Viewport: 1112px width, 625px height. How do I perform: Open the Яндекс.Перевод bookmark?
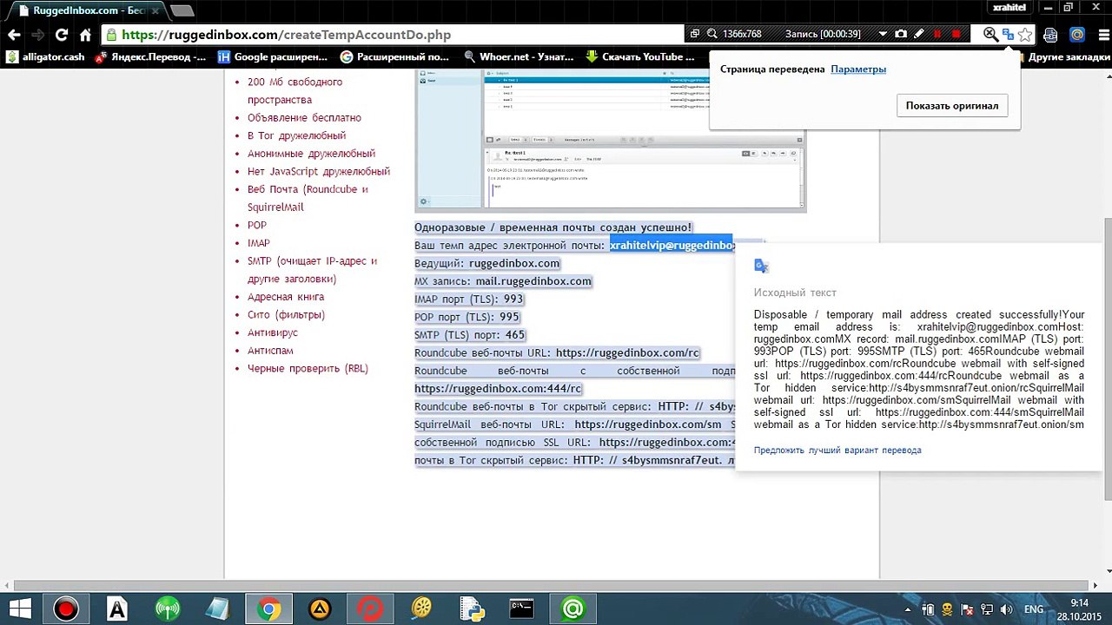(151, 57)
